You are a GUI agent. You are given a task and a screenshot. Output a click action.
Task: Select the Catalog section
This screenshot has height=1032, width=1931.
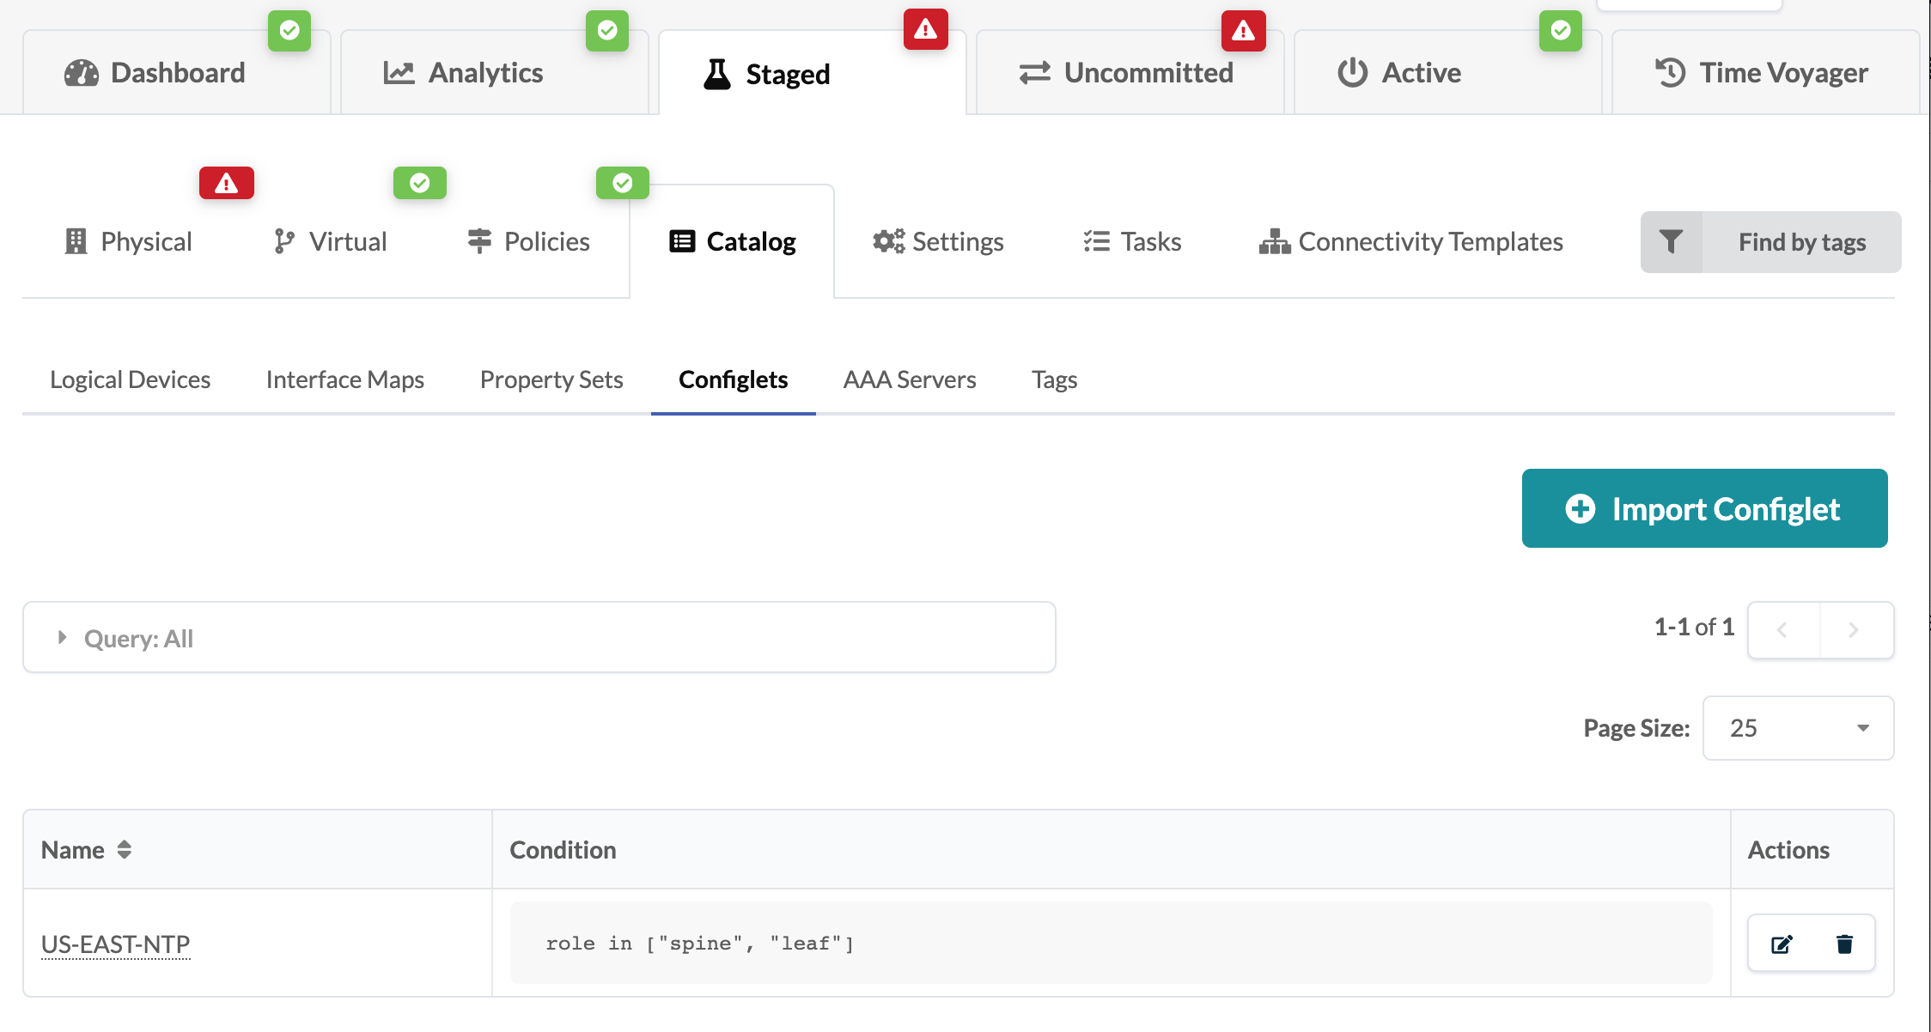click(x=733, y=242)
